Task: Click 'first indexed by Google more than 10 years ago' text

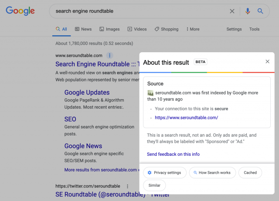Action: pyautogui.click(x=203, y=96)
